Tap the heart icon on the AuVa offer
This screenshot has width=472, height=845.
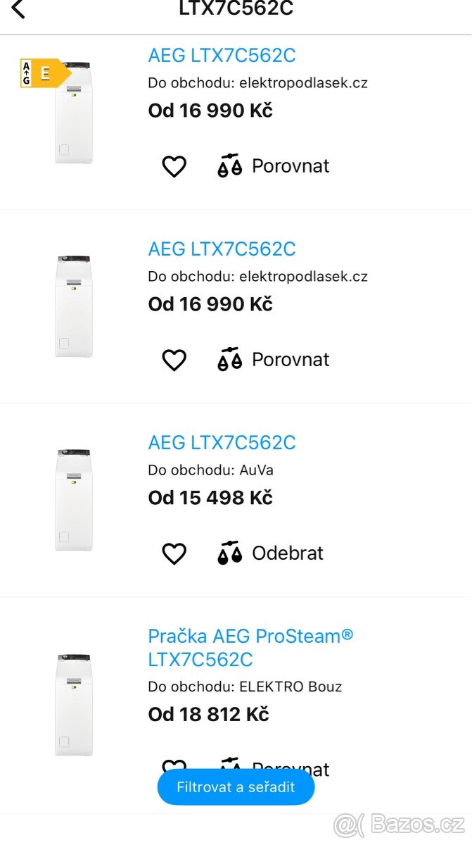point(174,553)
